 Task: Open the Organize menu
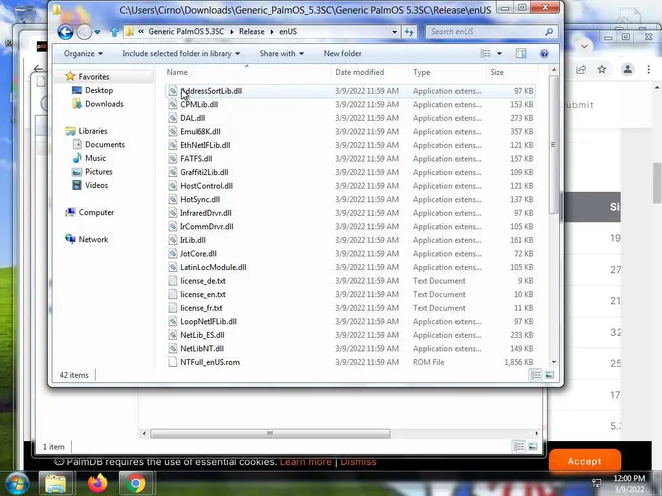pyautogui.click(x=83, y=54)
